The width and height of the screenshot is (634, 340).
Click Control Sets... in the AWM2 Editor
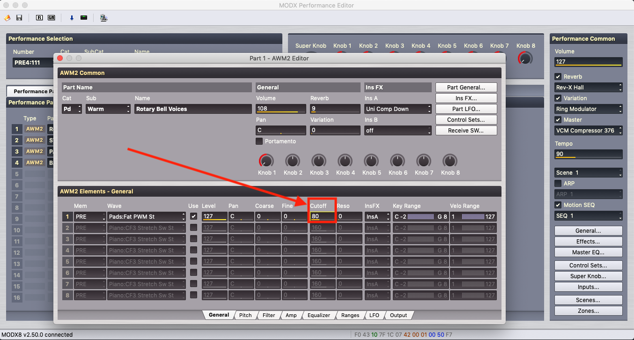[x=466, y=120]
